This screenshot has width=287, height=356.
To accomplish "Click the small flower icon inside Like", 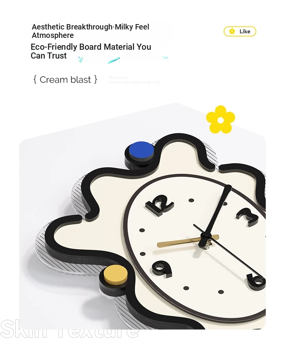I will (x=232, y=31).
